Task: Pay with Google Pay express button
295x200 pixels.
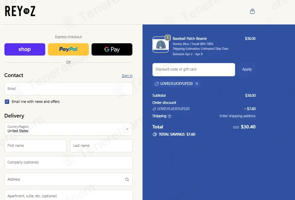Action: (x=112, y=49)
